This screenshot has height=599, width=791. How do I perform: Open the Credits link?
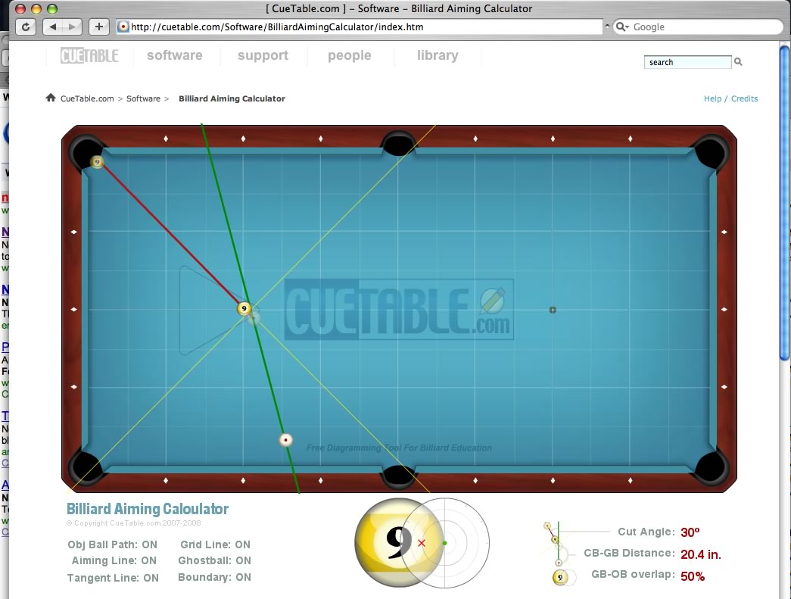744,98
